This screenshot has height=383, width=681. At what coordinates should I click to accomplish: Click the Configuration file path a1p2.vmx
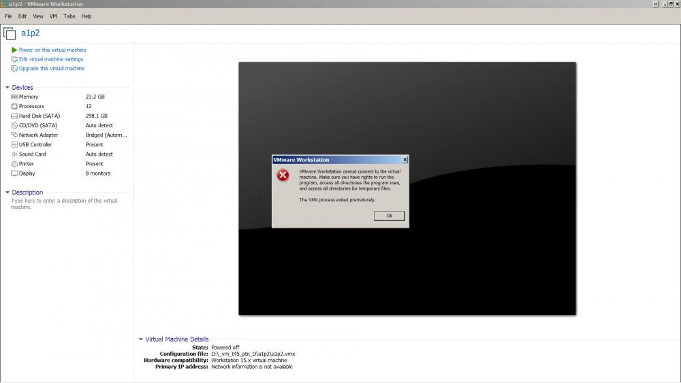253,354
